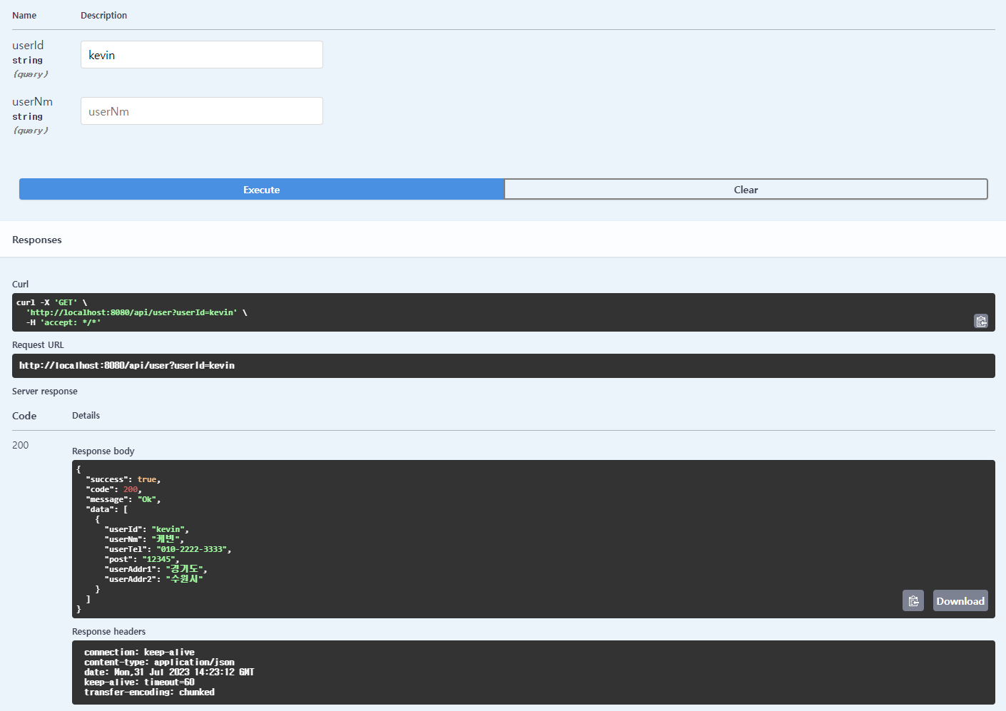Click the "userId": "kevin" JSON line
1006x711 pixels.
(146, 529)
